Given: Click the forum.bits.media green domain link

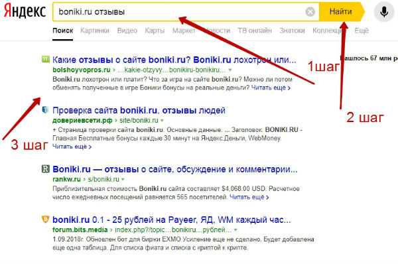Looking at the screenshot, I should pos(80,230).
